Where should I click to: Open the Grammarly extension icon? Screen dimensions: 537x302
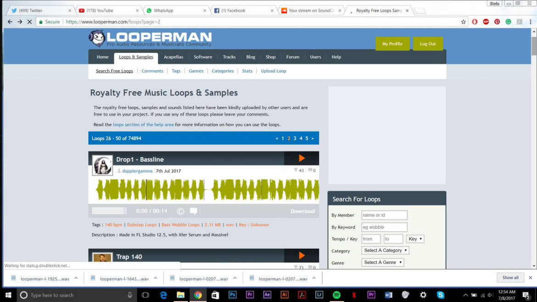coord(508,22)
